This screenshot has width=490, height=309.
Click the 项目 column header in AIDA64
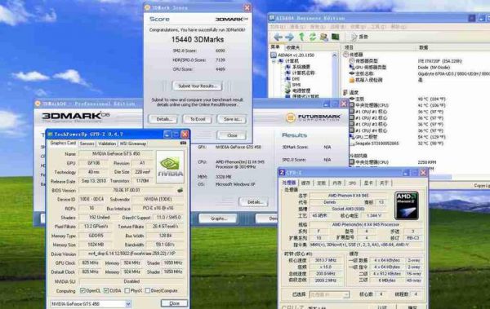[x=349, y=47]
